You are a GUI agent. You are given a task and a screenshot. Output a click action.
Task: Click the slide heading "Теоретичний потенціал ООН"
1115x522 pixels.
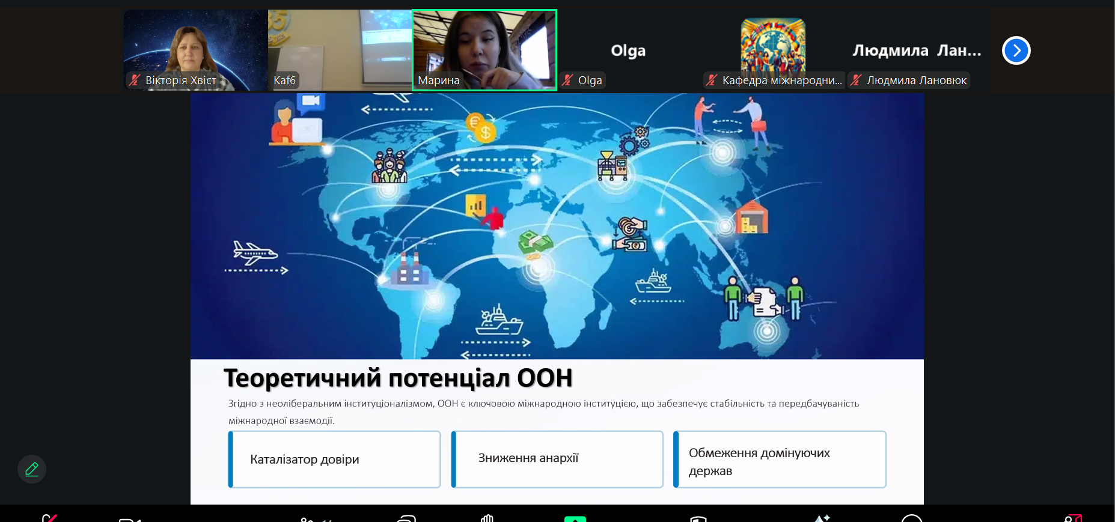click(397, 378)
